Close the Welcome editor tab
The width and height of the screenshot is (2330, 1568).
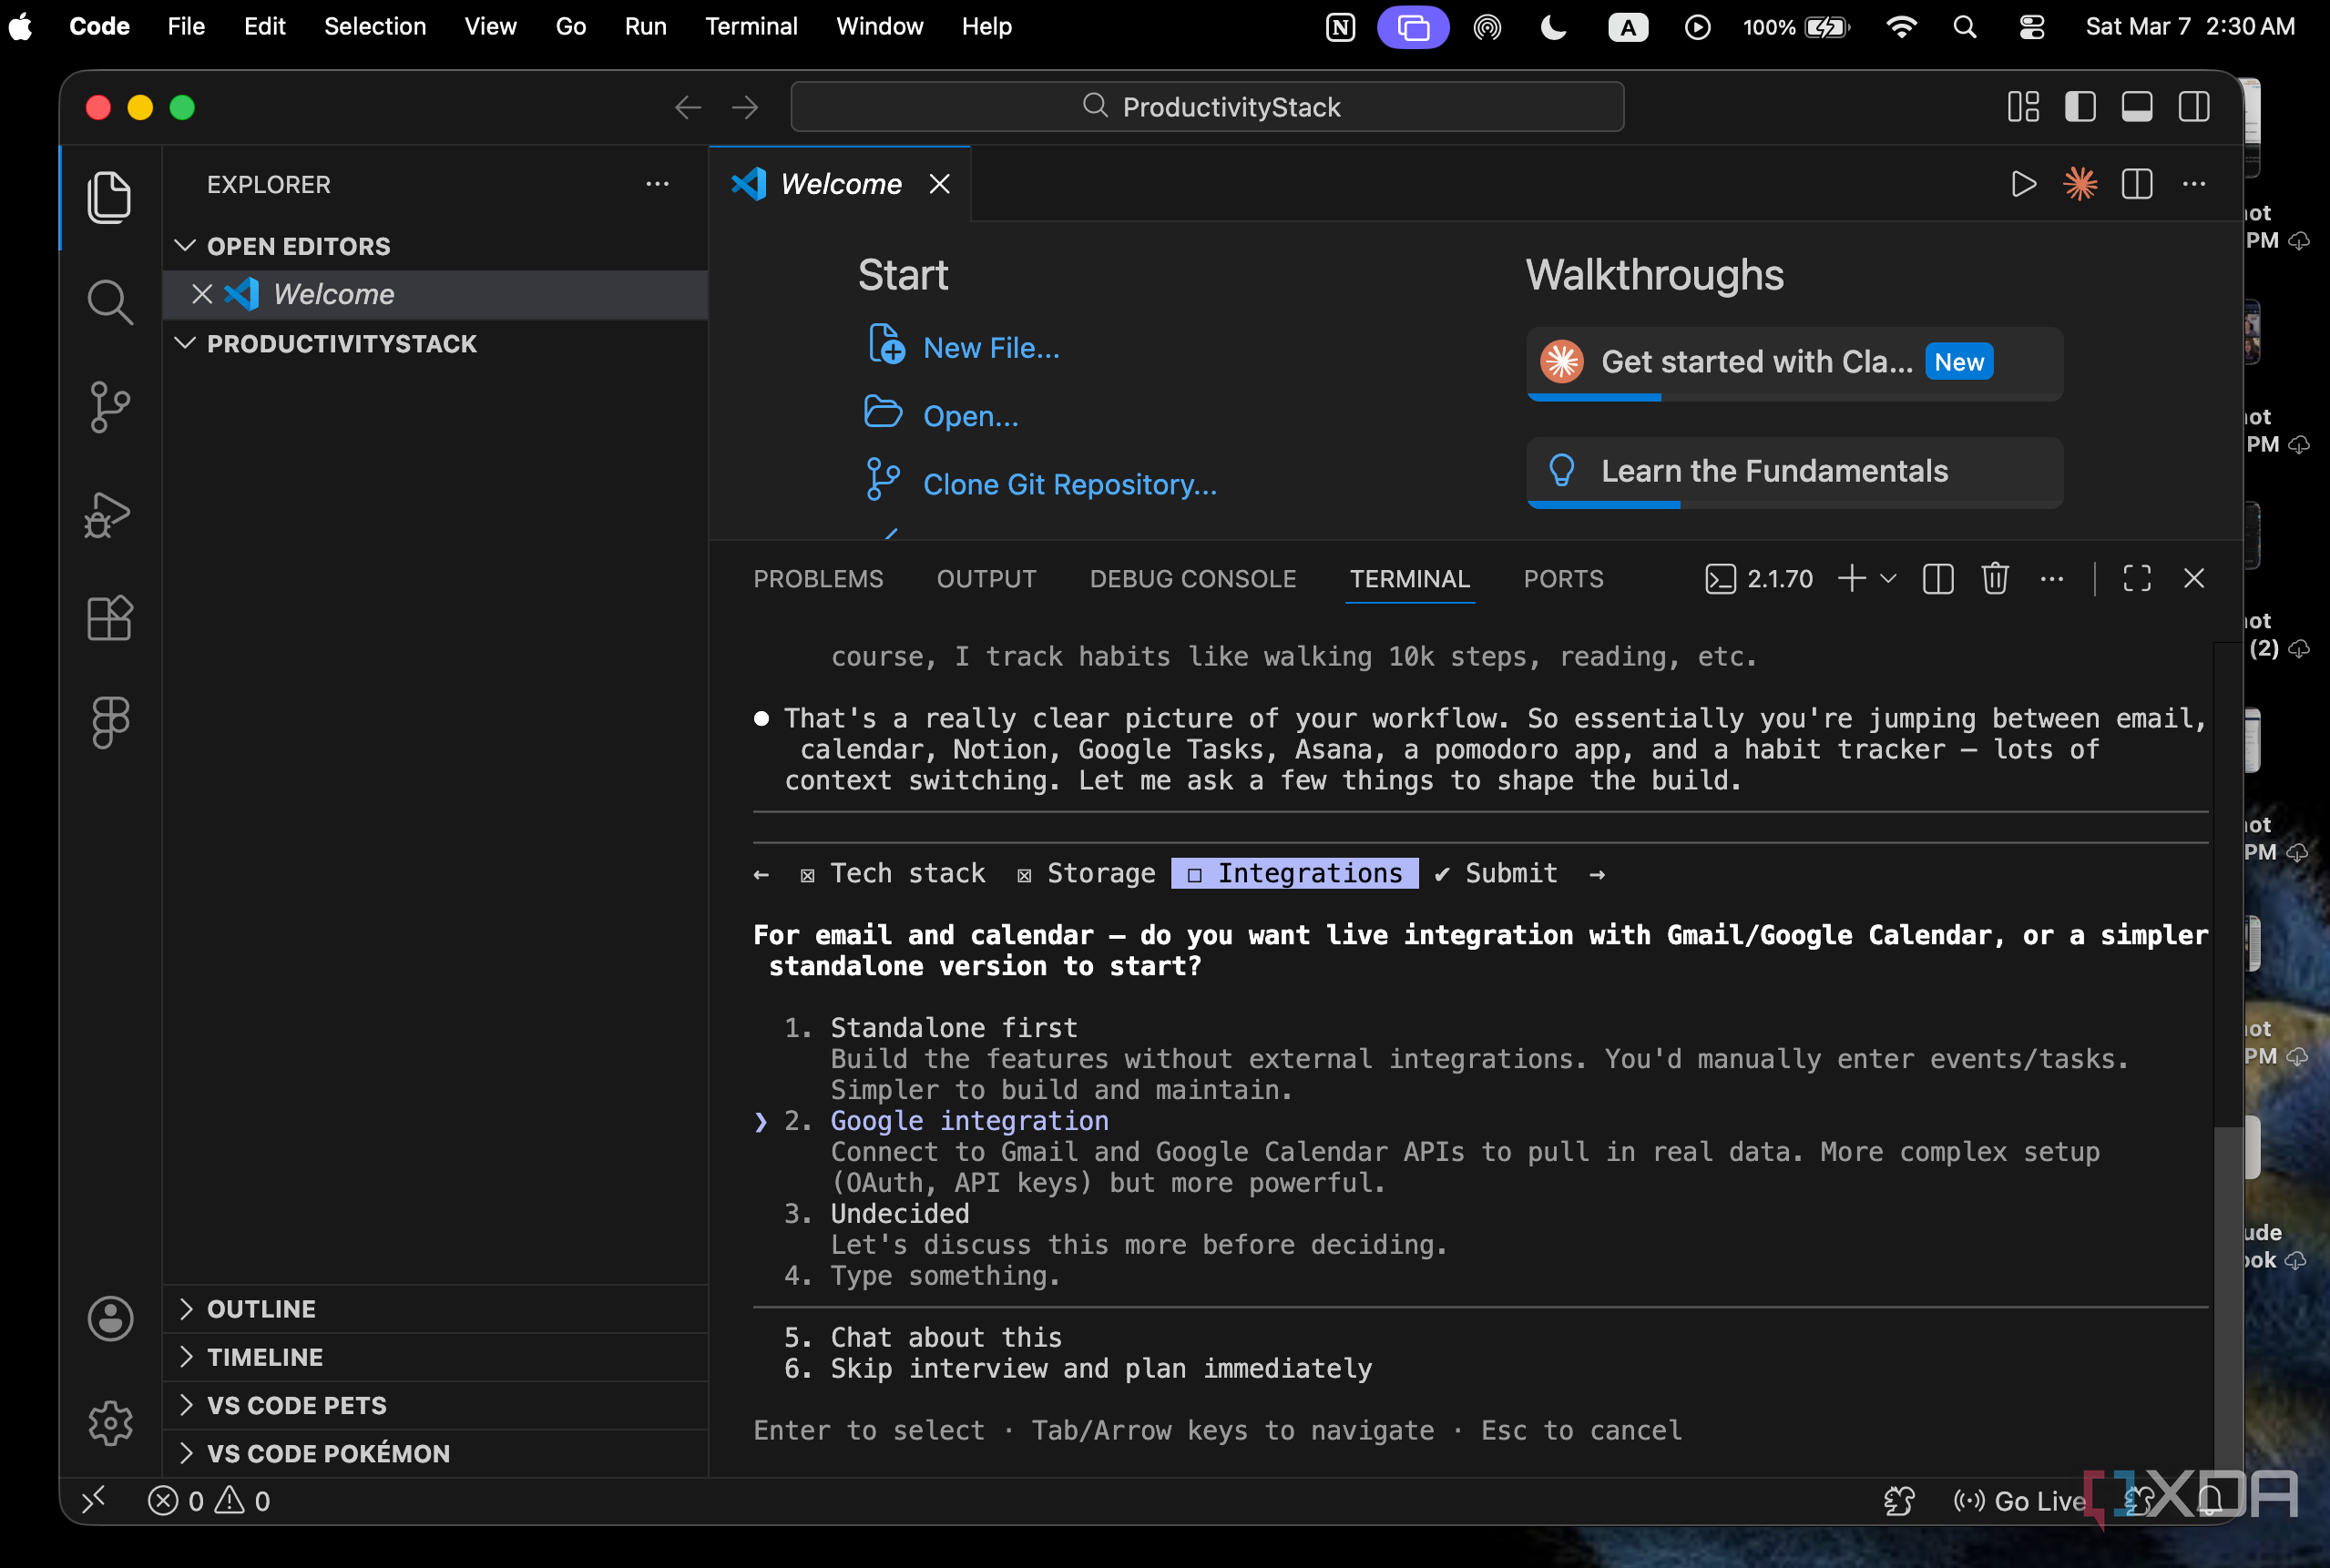938,184
